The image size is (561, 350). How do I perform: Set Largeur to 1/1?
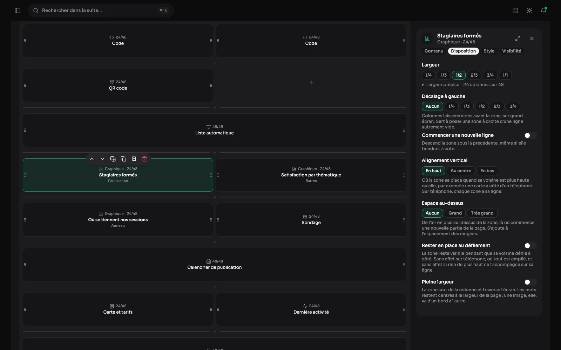pos(505,75)
